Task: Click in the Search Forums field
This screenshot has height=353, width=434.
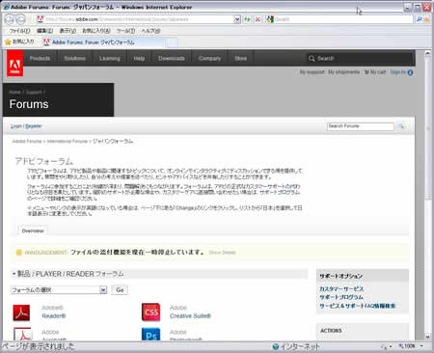Action: click(361, 126)
